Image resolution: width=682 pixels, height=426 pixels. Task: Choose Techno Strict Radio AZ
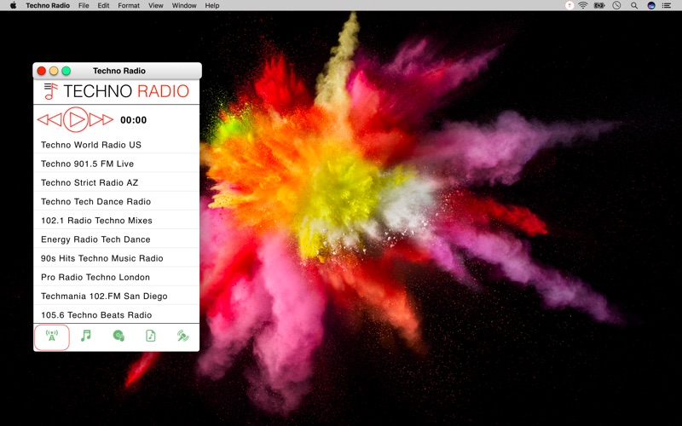coord(117,182)
